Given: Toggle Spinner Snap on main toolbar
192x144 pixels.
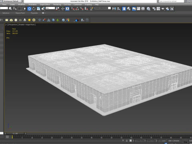Looking at the screenshot, I should (x=86, y=9).
